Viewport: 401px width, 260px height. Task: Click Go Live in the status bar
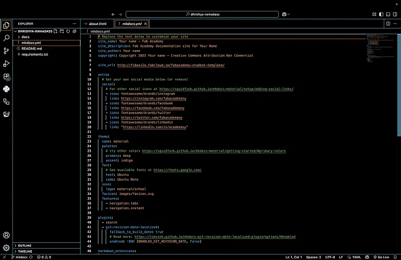pos(382,257)
